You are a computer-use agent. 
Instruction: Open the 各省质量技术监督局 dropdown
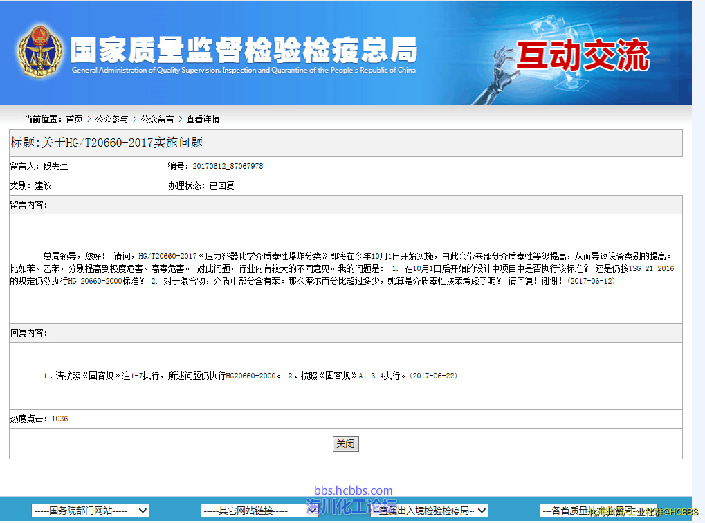598,511
